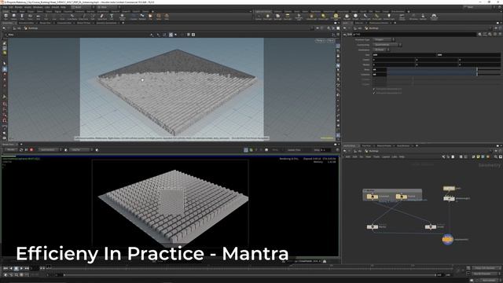Add a Sky Light from the shelf

(347, 17)
